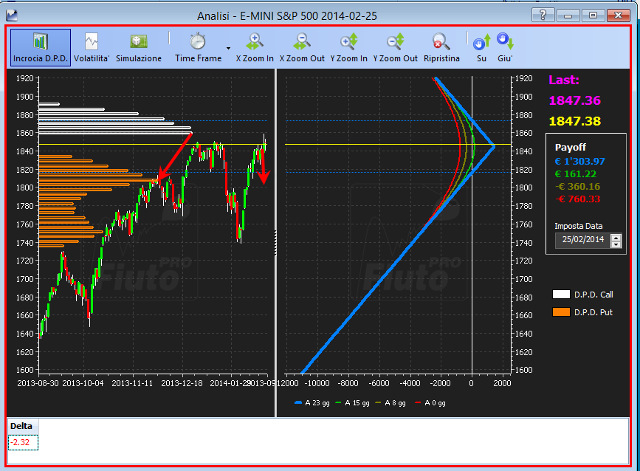Decrease the Imposta Data value
Screen dimensions: 640x471
click(x=616, y=244)
